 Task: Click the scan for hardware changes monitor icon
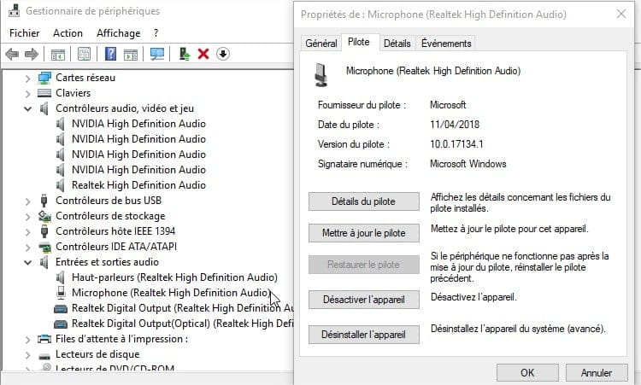(157, 55)
